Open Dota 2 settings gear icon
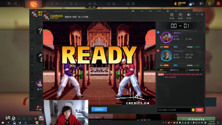Screen dimensions: 222x125 coord(9,3)
